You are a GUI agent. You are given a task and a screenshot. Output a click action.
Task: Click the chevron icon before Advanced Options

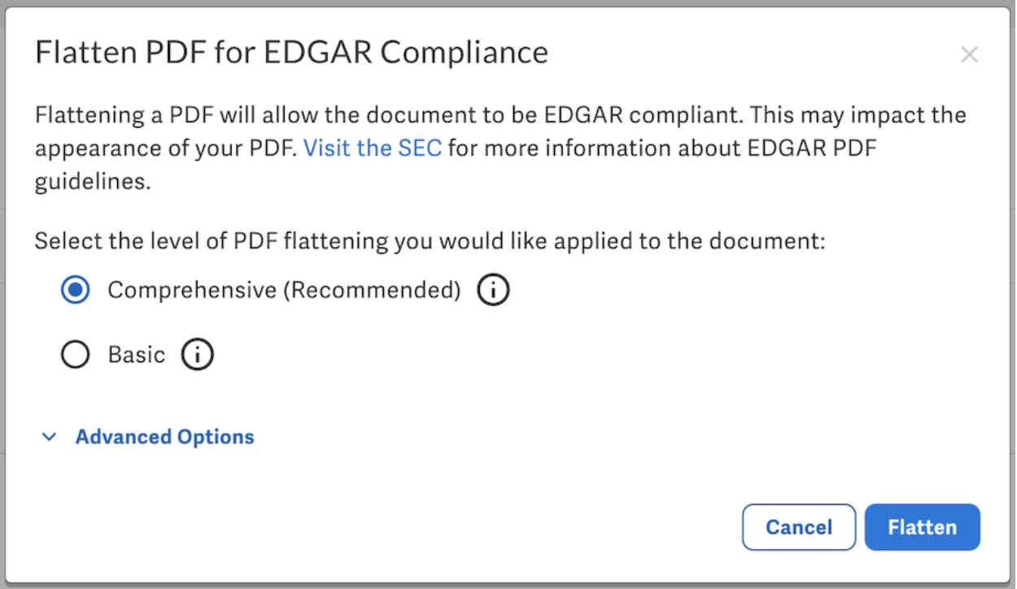(x=50, y=438)
